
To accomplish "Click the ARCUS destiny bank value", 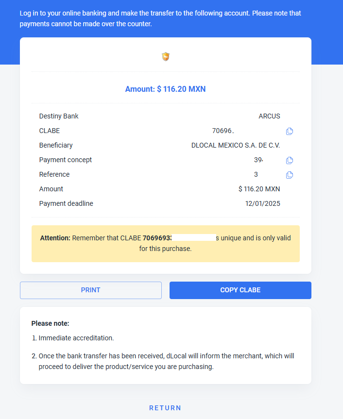I will [269, 116].
